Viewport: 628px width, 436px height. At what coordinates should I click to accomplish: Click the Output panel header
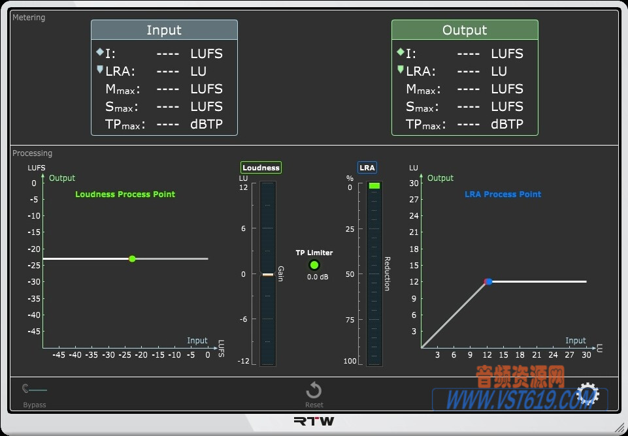click(465, 29)
